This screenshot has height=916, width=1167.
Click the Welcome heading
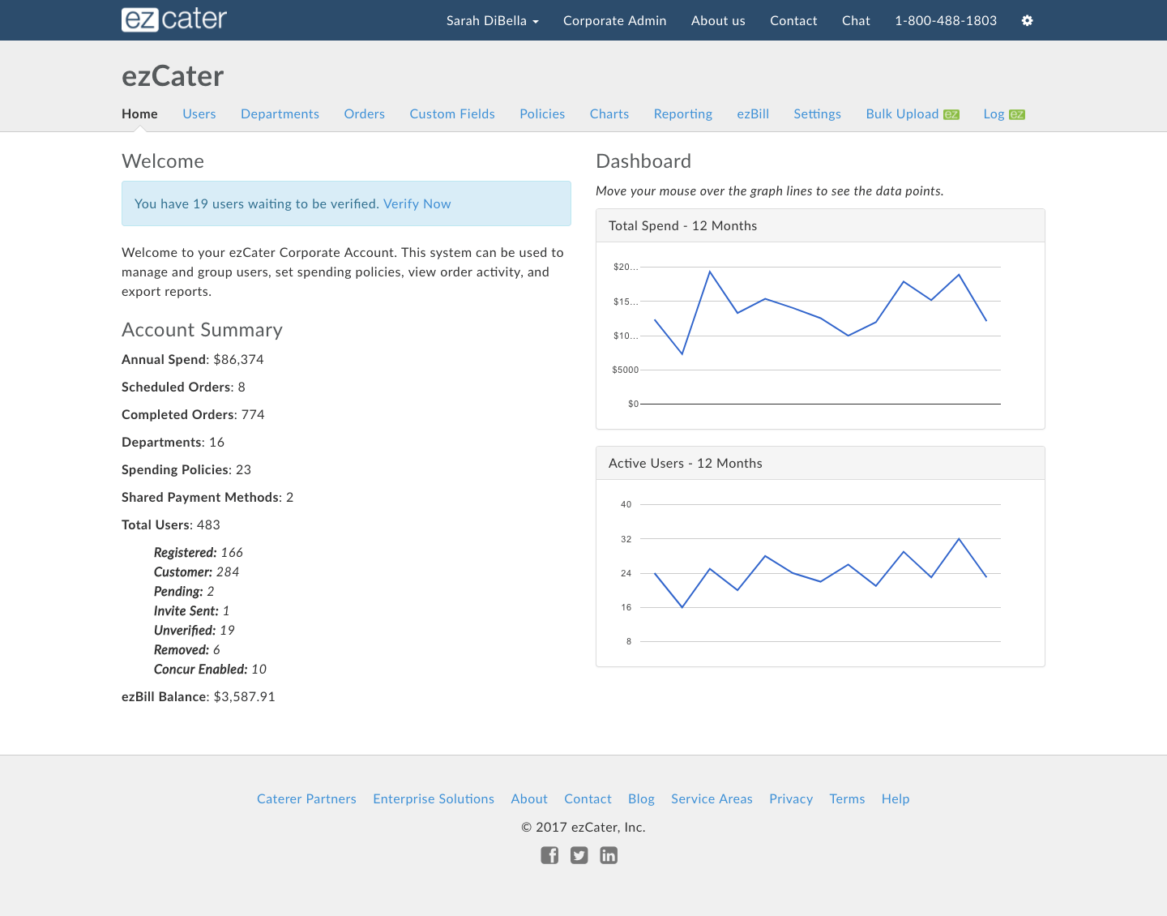pyautogui.click(x=163, y=161)
